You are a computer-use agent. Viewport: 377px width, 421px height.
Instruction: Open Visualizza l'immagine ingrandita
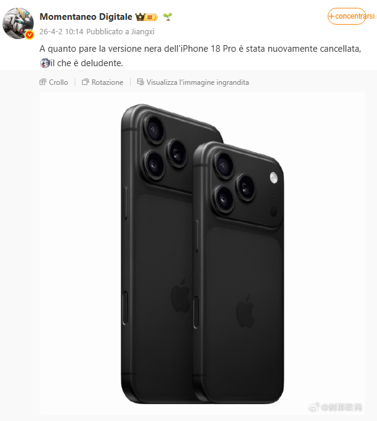[x=193, y=82]
